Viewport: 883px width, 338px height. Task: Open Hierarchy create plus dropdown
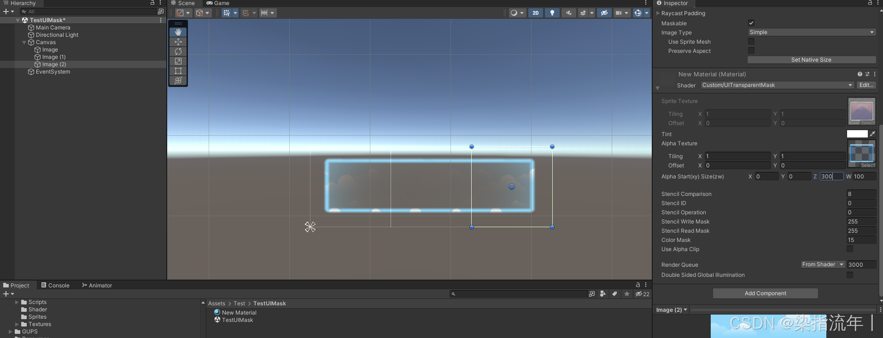(x=9, y=11)
